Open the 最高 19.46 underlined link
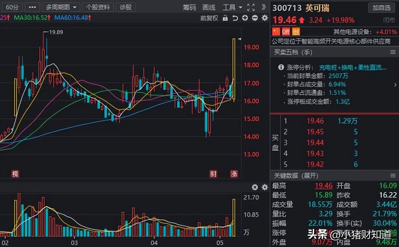This screenshot has width=399, height=247. pos(324,186)
